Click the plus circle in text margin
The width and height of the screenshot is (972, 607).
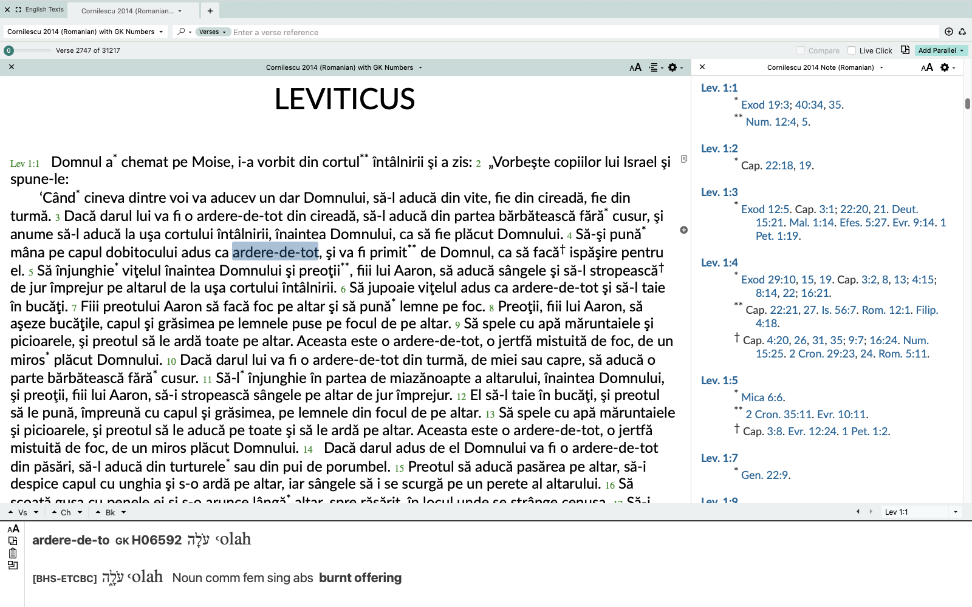click(x=684, y=230)
